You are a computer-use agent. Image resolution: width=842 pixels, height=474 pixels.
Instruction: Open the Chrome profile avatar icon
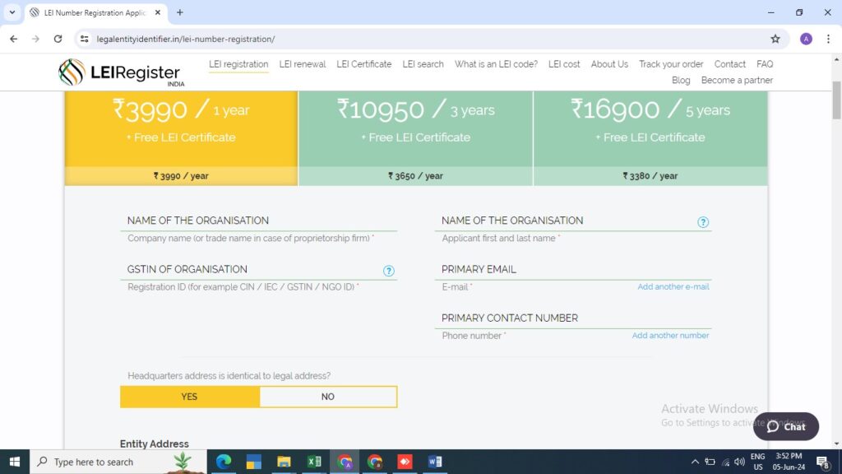pyautogui.click(x=806, y=39)
